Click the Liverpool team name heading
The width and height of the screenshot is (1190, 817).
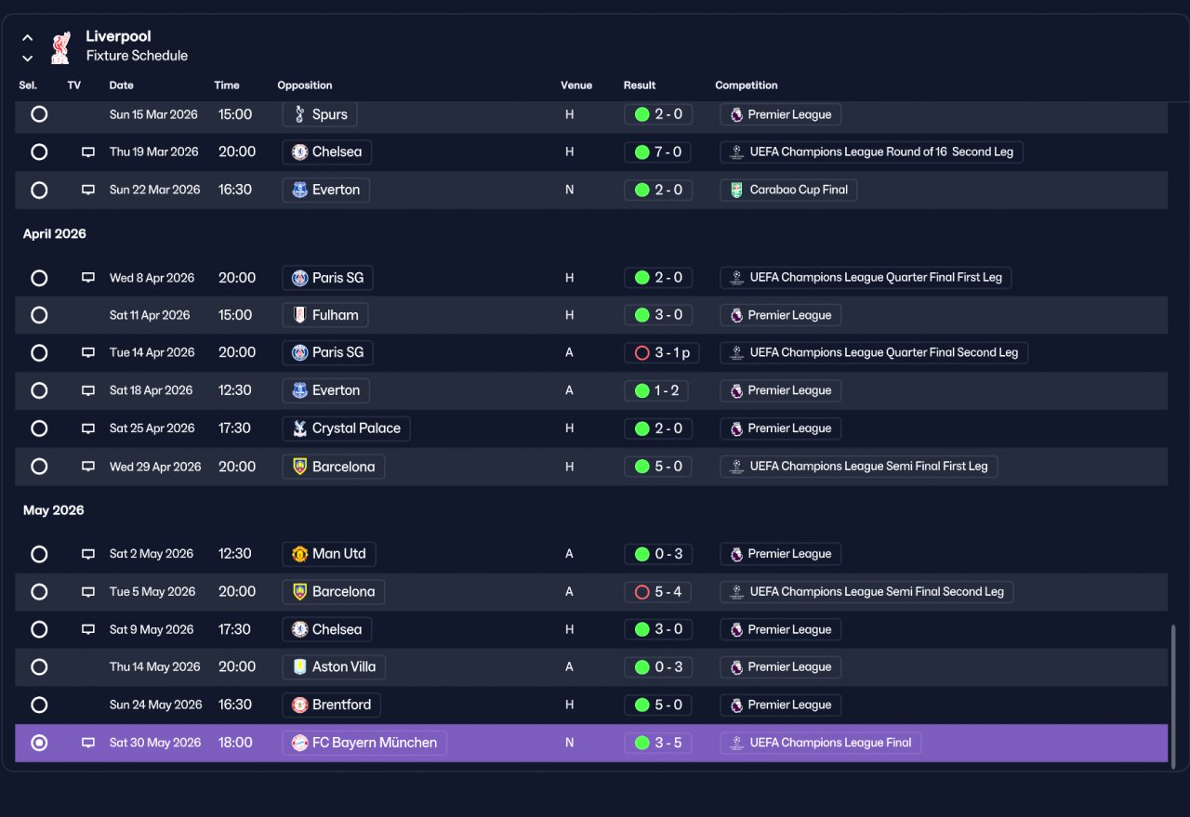click(x=118, y=36)
